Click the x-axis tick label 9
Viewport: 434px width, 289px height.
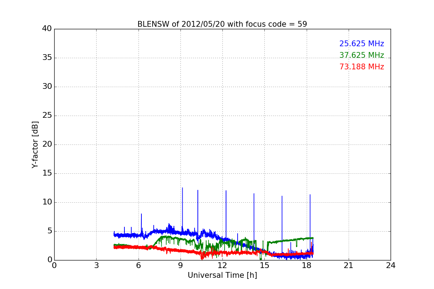180,265
